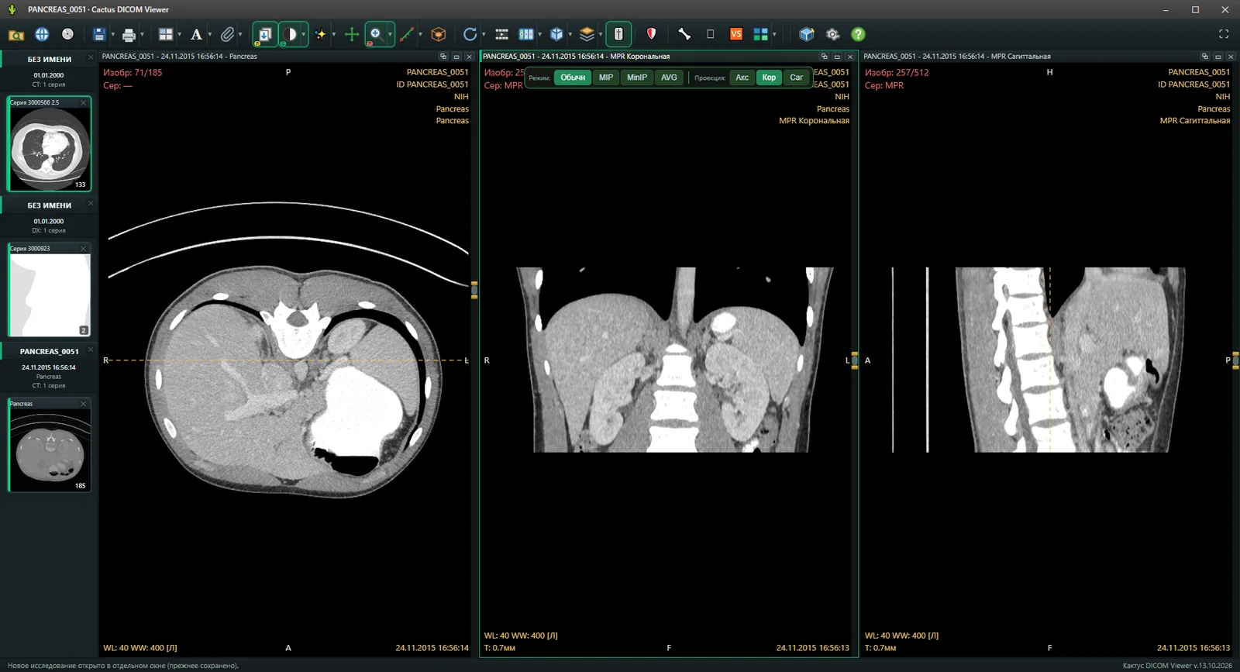Open the bone removal tool
The height and width of the screenshot is (672, 1240).
tap(684, 34)
